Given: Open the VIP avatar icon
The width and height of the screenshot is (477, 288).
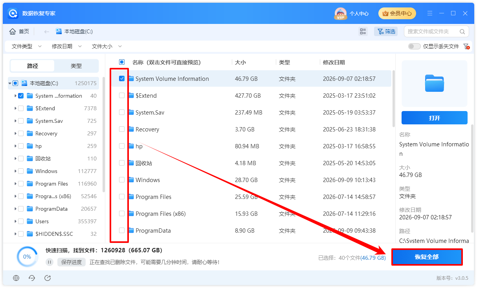Looking at the screenshot, I should (340, 13).
